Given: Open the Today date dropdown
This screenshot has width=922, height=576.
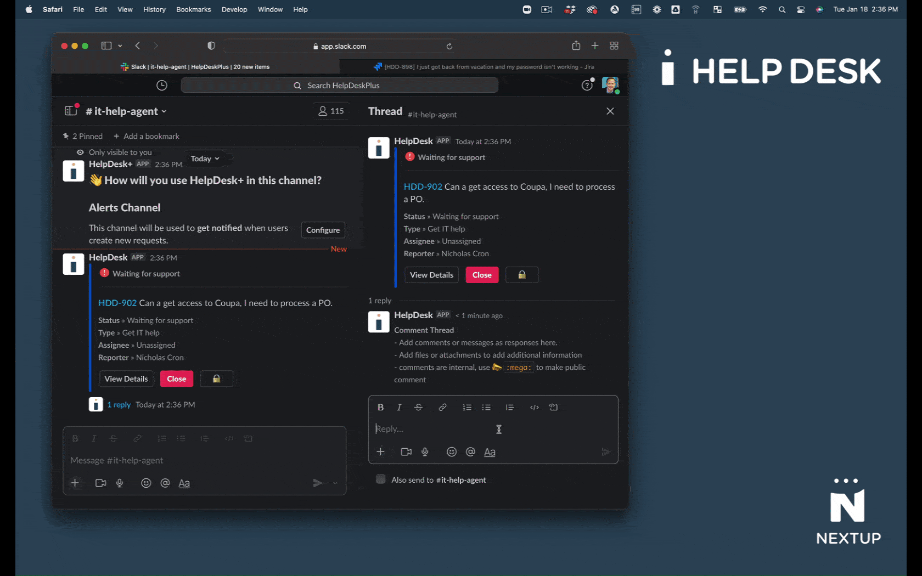Looking at the screenshot, I should (205, 159).
